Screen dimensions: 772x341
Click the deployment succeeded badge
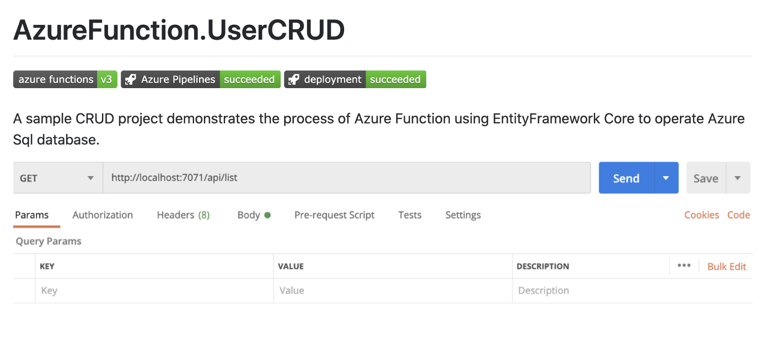pos(355,79)
